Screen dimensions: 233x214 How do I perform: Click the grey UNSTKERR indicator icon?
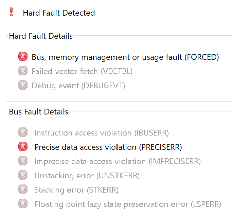coord(23,175)
